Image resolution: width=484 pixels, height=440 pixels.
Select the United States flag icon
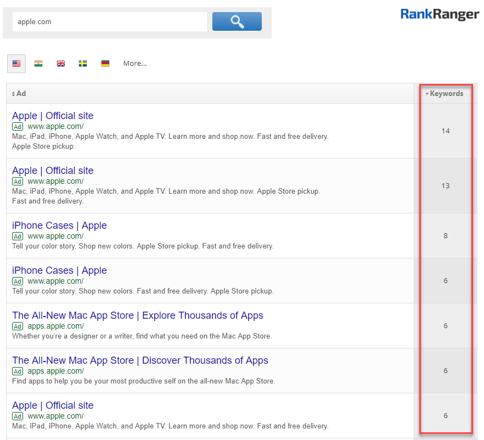16,64
